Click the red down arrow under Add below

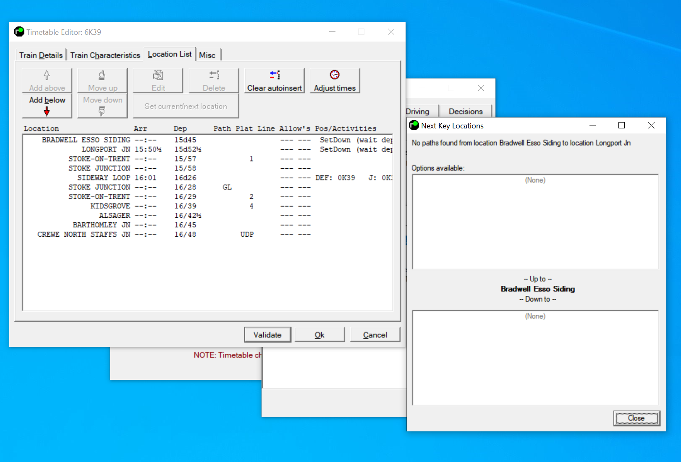point(47,111)
